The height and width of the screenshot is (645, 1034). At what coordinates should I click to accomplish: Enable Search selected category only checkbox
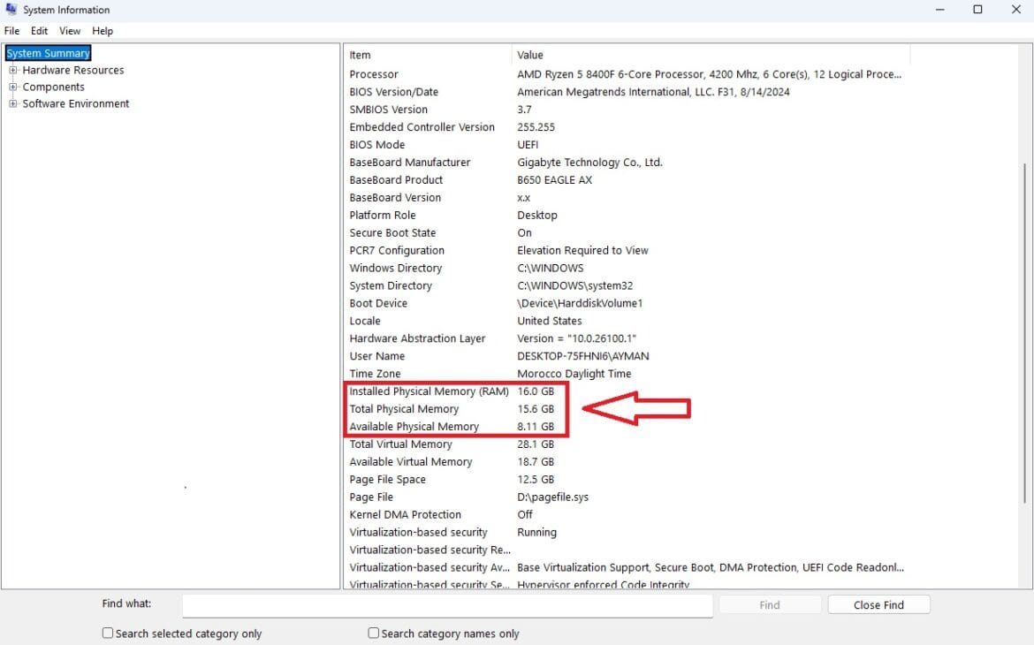pyautogui.click(x=108, y=634)
